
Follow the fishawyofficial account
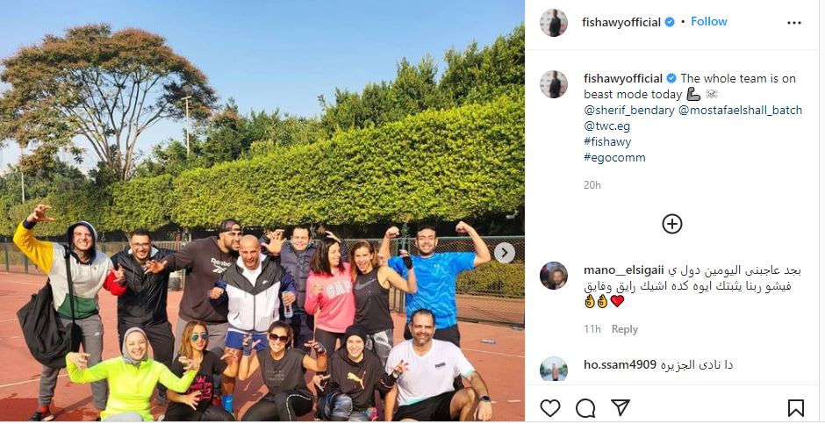coord(709,22)
